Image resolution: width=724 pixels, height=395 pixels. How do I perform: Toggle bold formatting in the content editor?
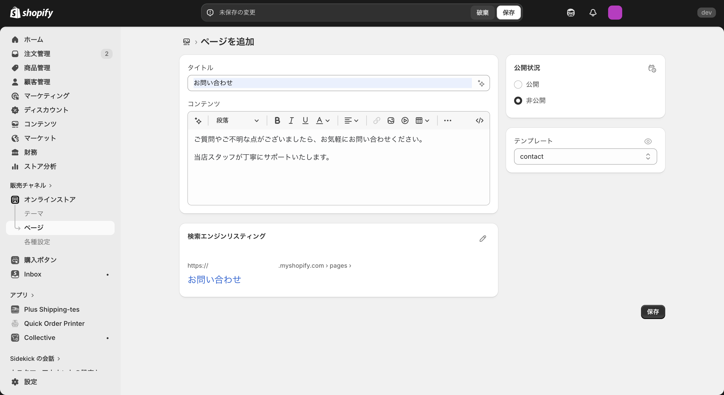coord(277,121)
